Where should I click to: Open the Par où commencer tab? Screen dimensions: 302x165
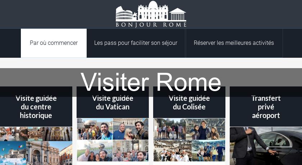pos(54,43)
